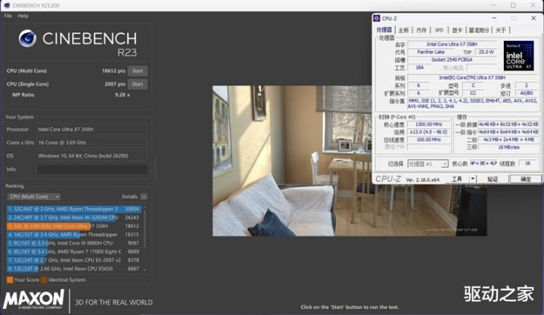The image size is (544, 315).
Task: Start the CPU Multi Core test
Action: click(137, 70)
